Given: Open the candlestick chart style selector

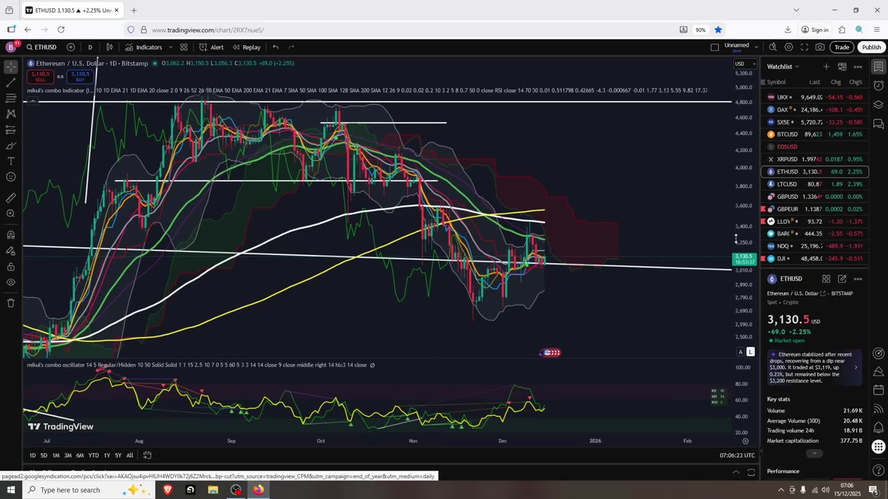Looking at the screenshot, I should coord(110,47).
